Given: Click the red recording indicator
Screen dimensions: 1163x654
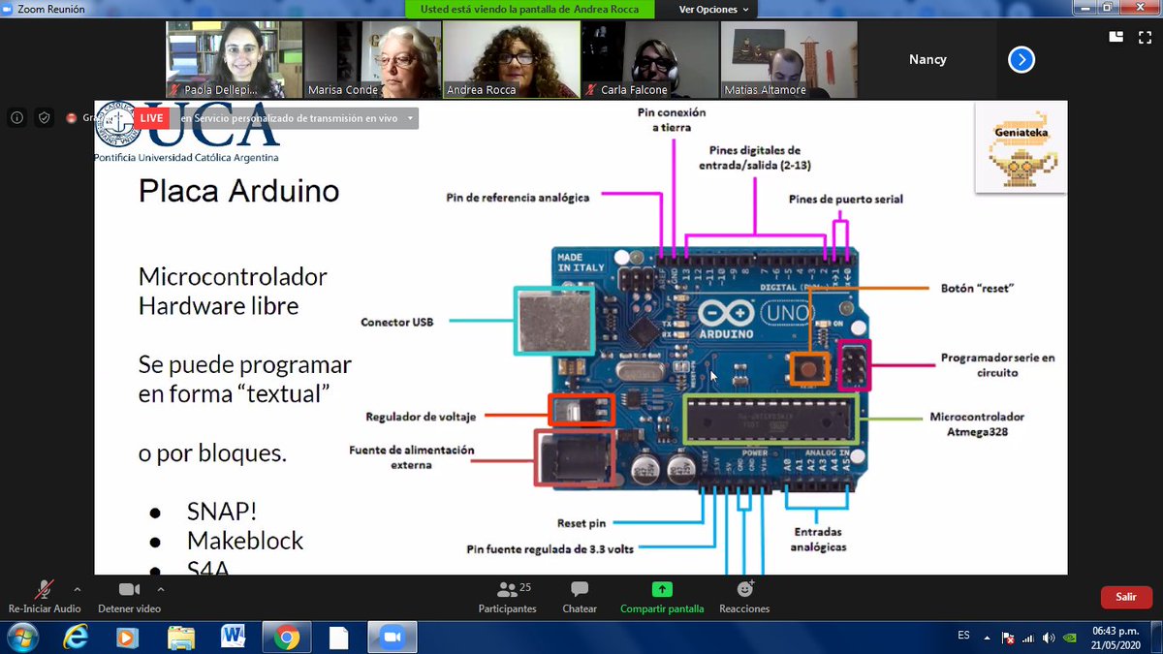Looking at the screenshot, I should (72, 118).
